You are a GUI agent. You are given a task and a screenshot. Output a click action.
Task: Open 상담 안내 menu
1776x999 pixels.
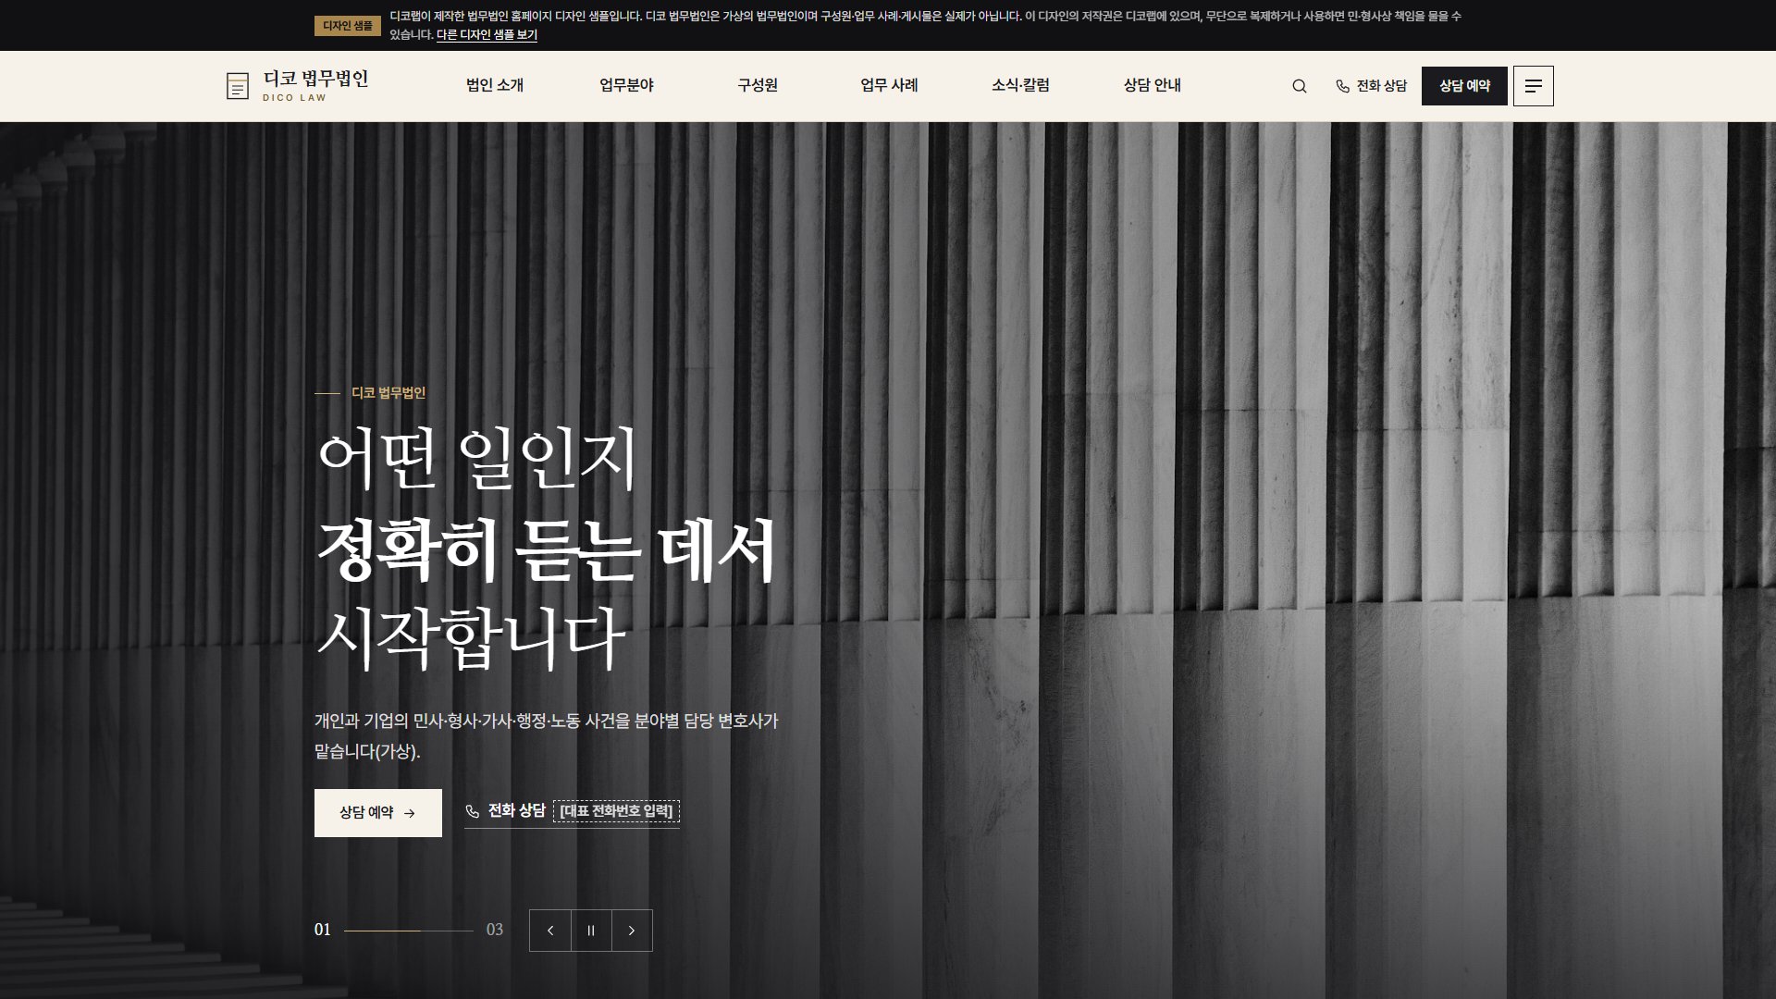pyautogui.click(x=1152, y=85)
